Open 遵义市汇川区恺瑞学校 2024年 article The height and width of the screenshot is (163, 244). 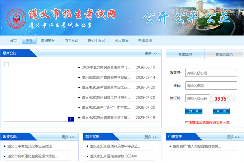[115, 156]
